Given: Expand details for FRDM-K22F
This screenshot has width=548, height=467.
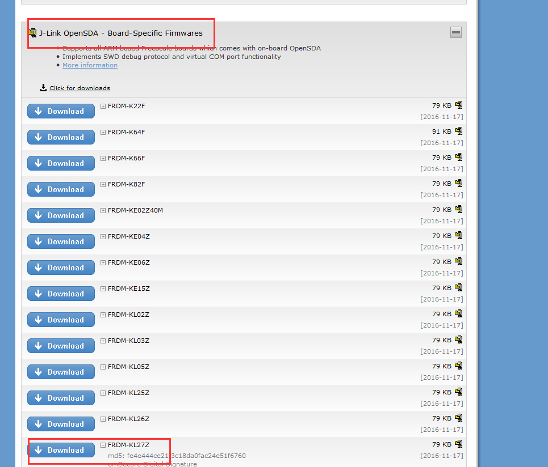Looking at the screenshot, I should tap(103, 106).
